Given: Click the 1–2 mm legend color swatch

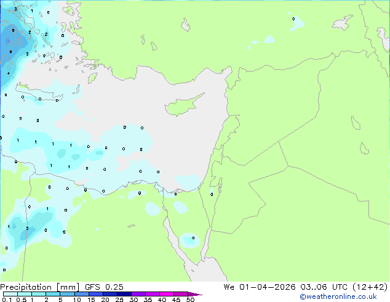Looking at the screenshot, I should 39,294.
